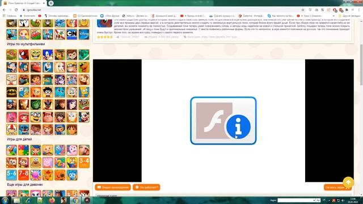Screen dimensions: 363x204
Task: Open the Iron Man games icon
Action: [24, 104]
